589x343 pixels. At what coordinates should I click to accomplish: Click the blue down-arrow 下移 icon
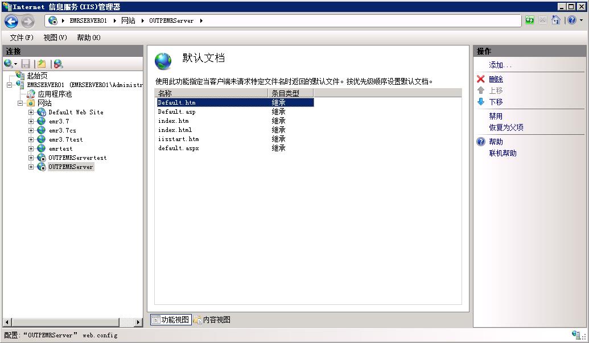coord(481,101)
